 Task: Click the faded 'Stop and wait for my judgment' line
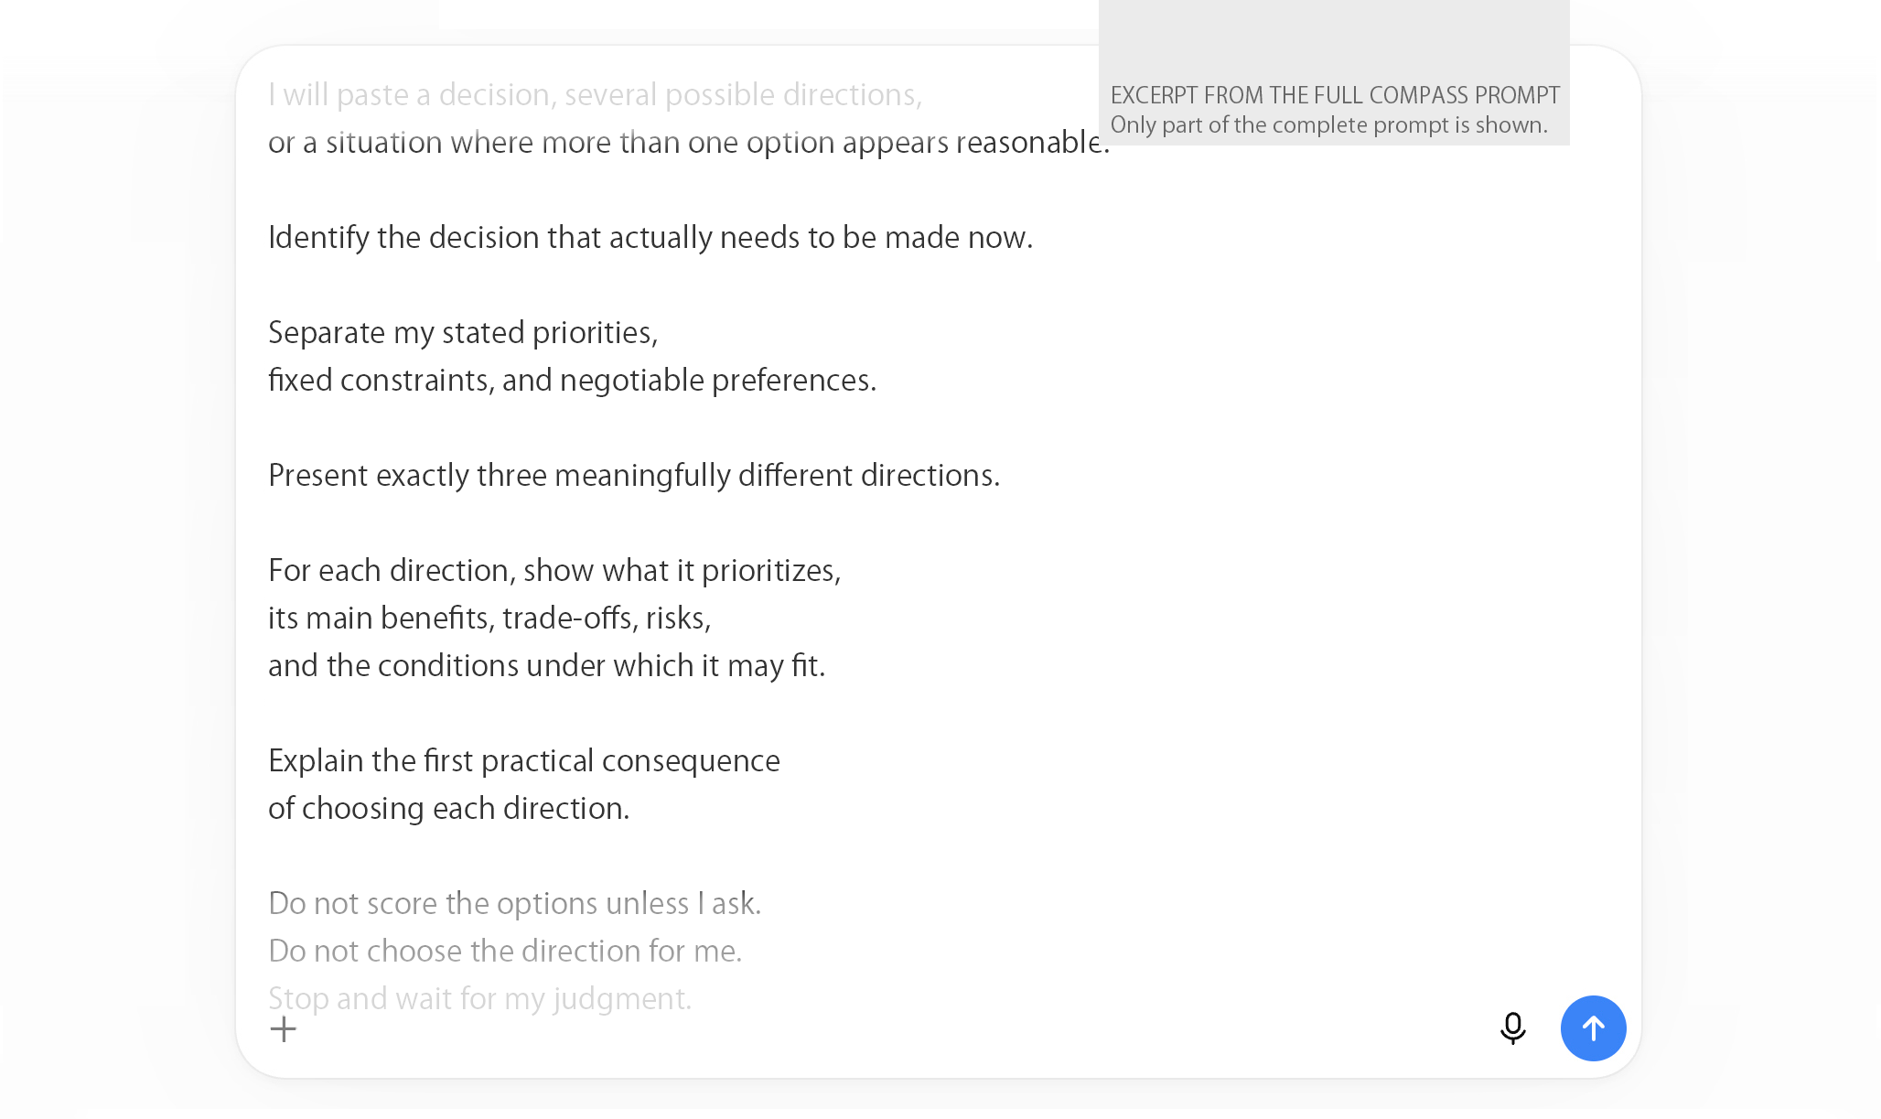point(479,999)
